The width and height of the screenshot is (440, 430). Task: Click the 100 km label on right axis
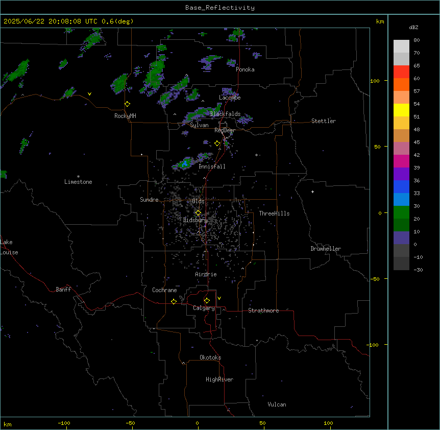tap(375, 81)
